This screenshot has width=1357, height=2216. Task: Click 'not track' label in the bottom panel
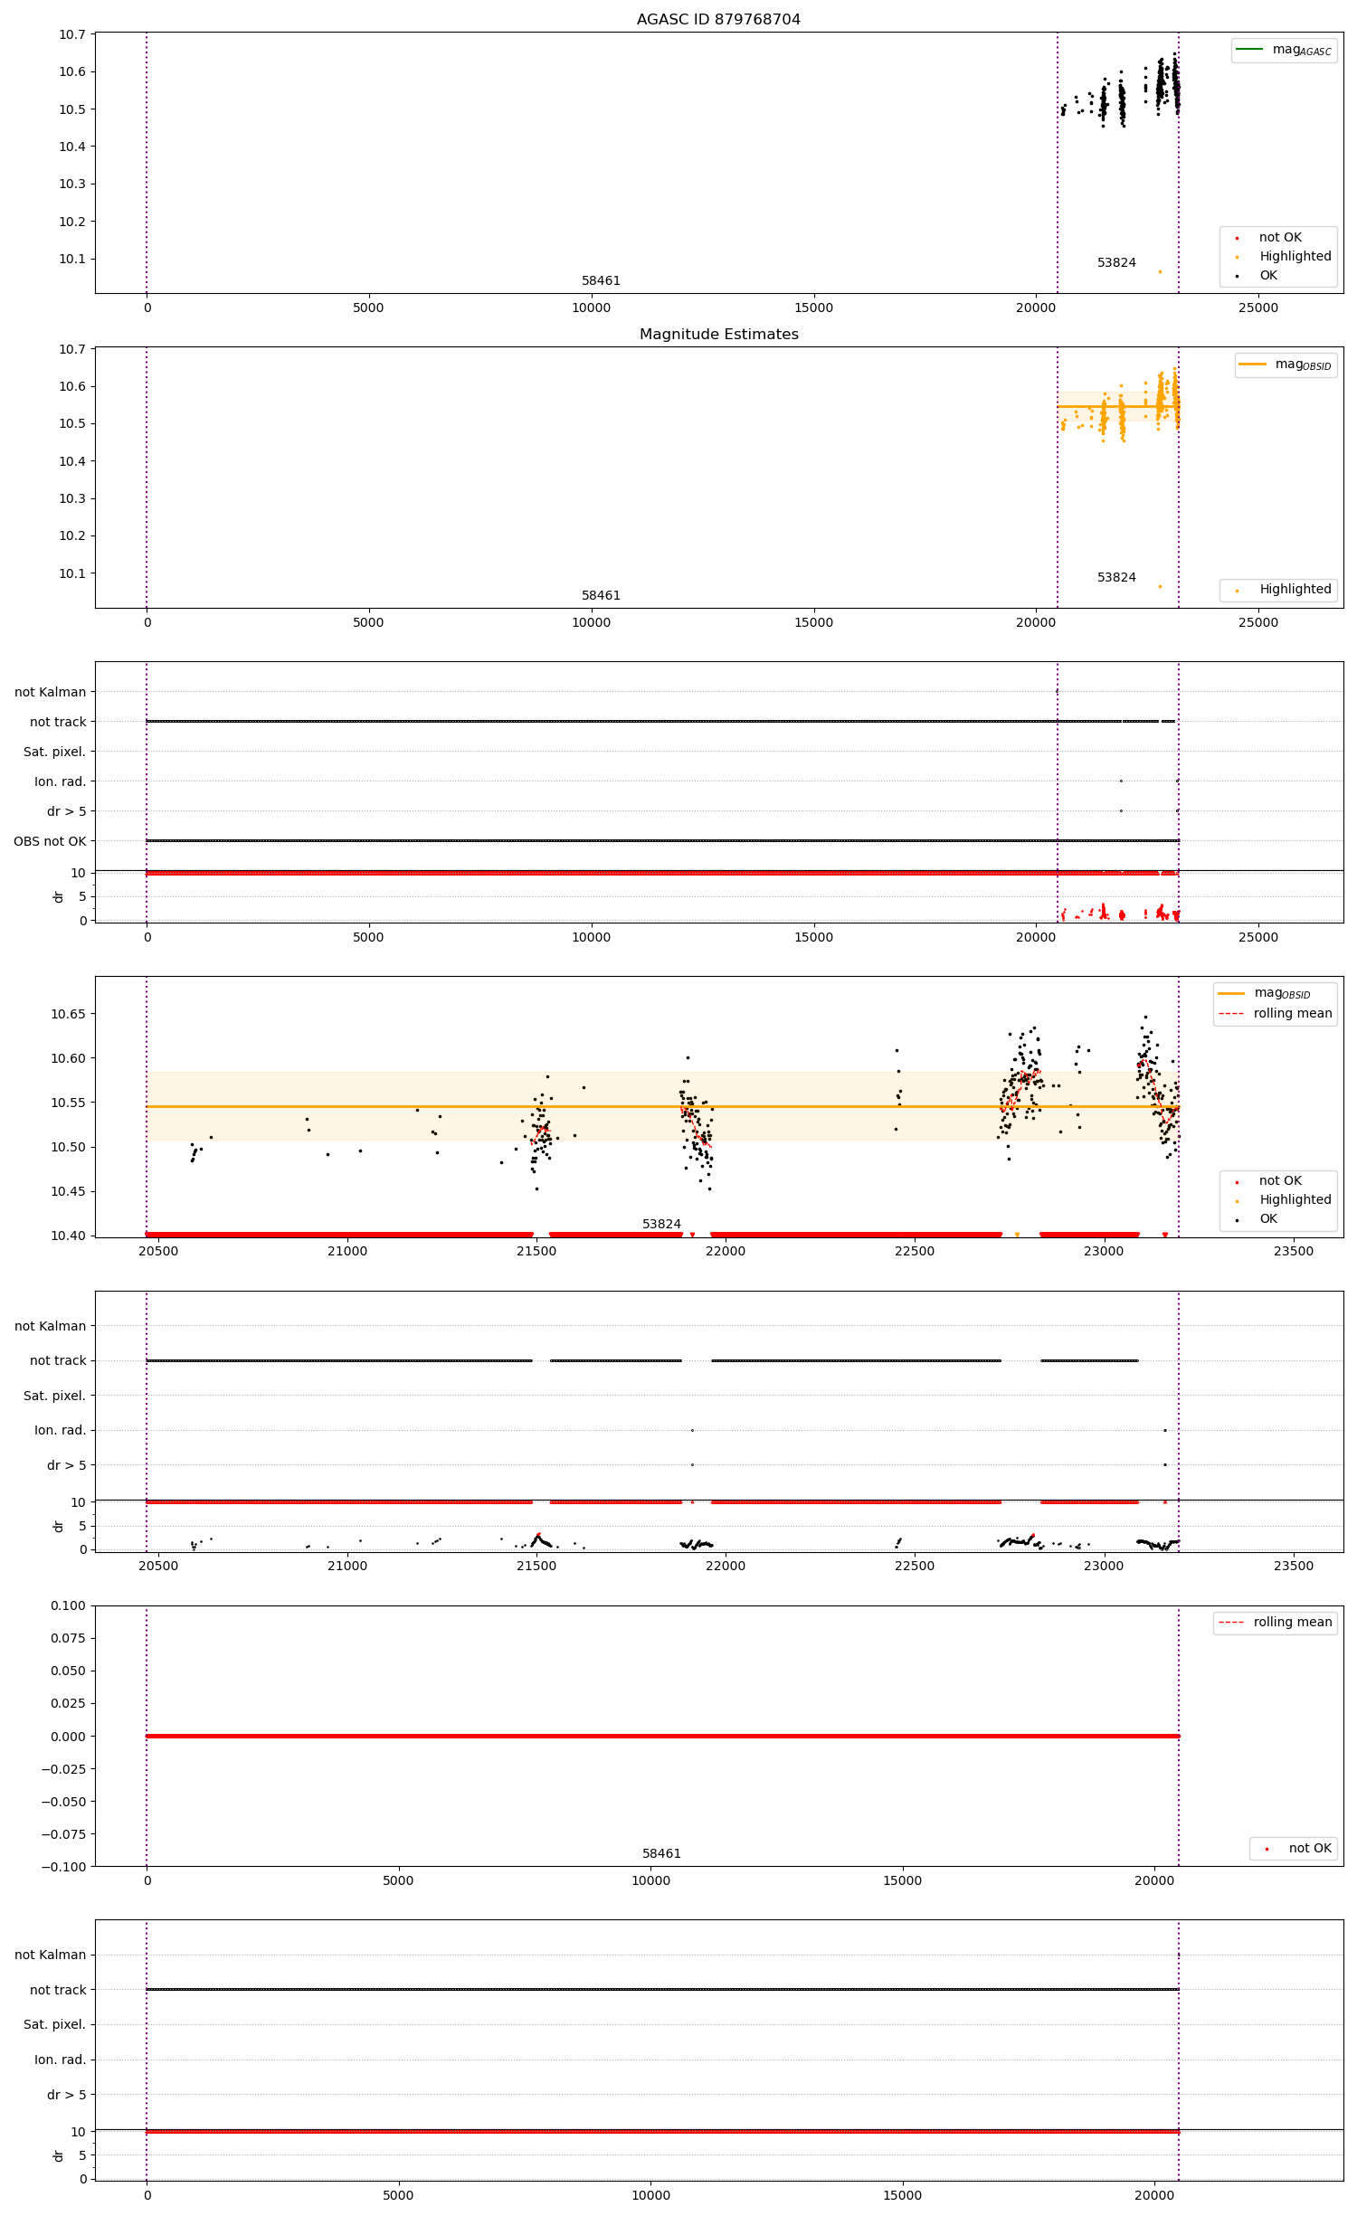[58, 1990]
